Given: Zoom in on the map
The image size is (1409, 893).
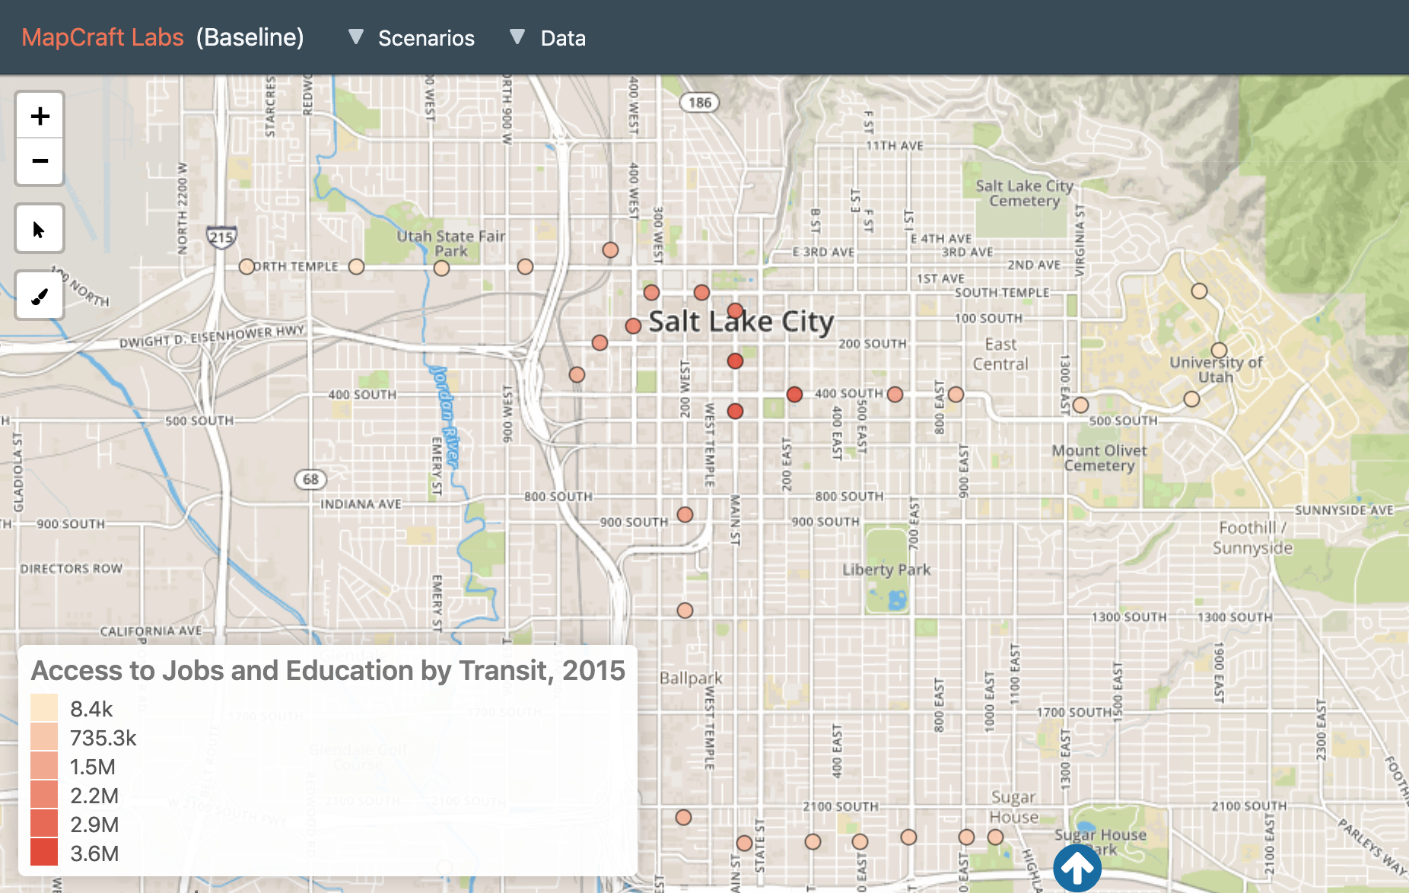Looking at the screenshot, I should [40, 116].
